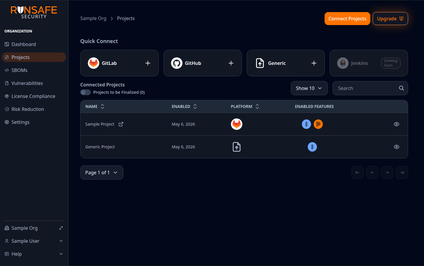This screenshot has width=424, height=266.
Task: Click the Jenkins Coming Soon badge
Action: 391,63
